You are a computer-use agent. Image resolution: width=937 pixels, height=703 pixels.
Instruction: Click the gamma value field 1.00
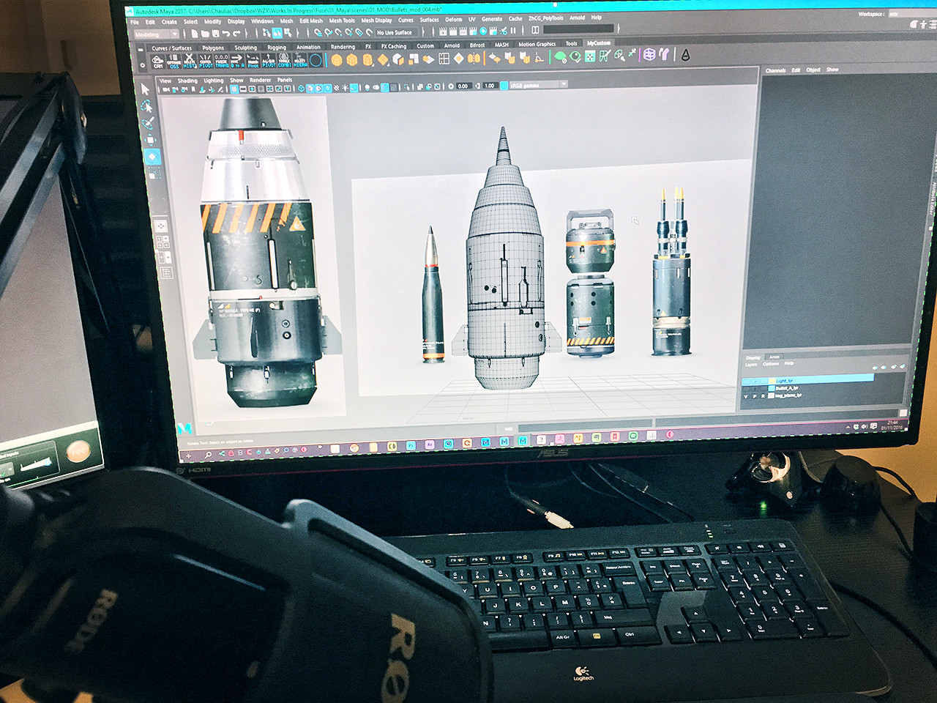490,86
